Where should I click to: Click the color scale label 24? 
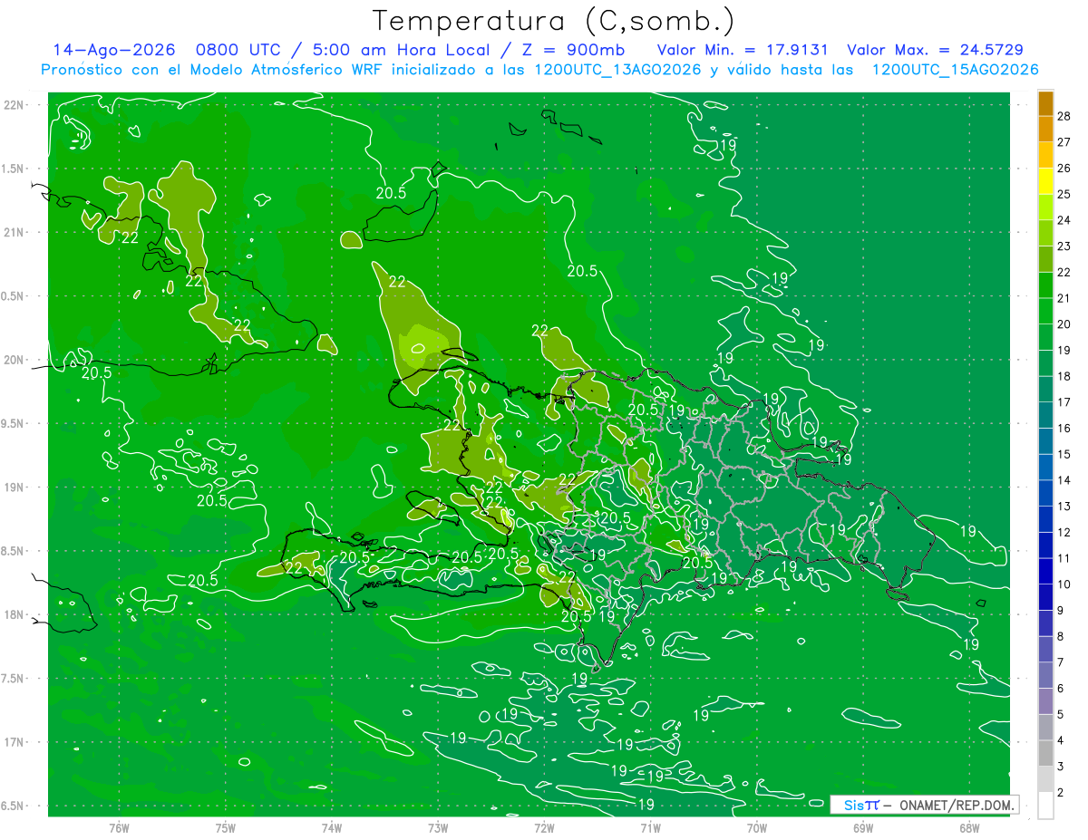[x=1064, y=220]
